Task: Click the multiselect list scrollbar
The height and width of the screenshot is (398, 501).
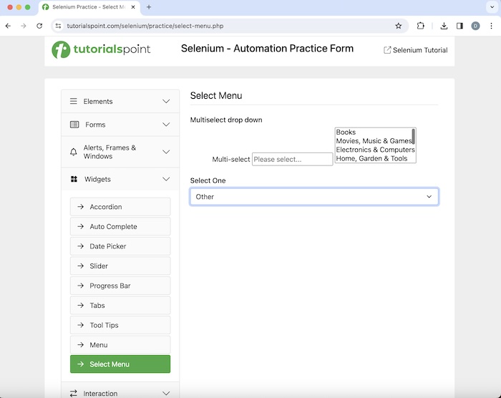Action: coord(414,137)
